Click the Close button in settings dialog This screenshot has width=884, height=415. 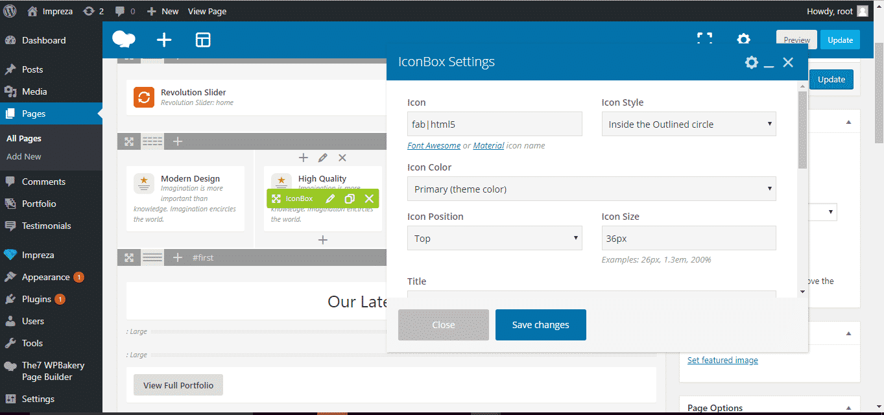click(x=444, y=325)
